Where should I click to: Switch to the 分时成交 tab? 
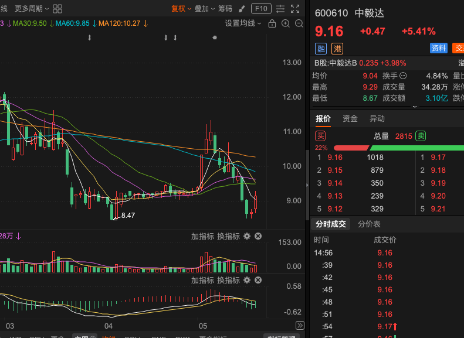tap(330, 224)
